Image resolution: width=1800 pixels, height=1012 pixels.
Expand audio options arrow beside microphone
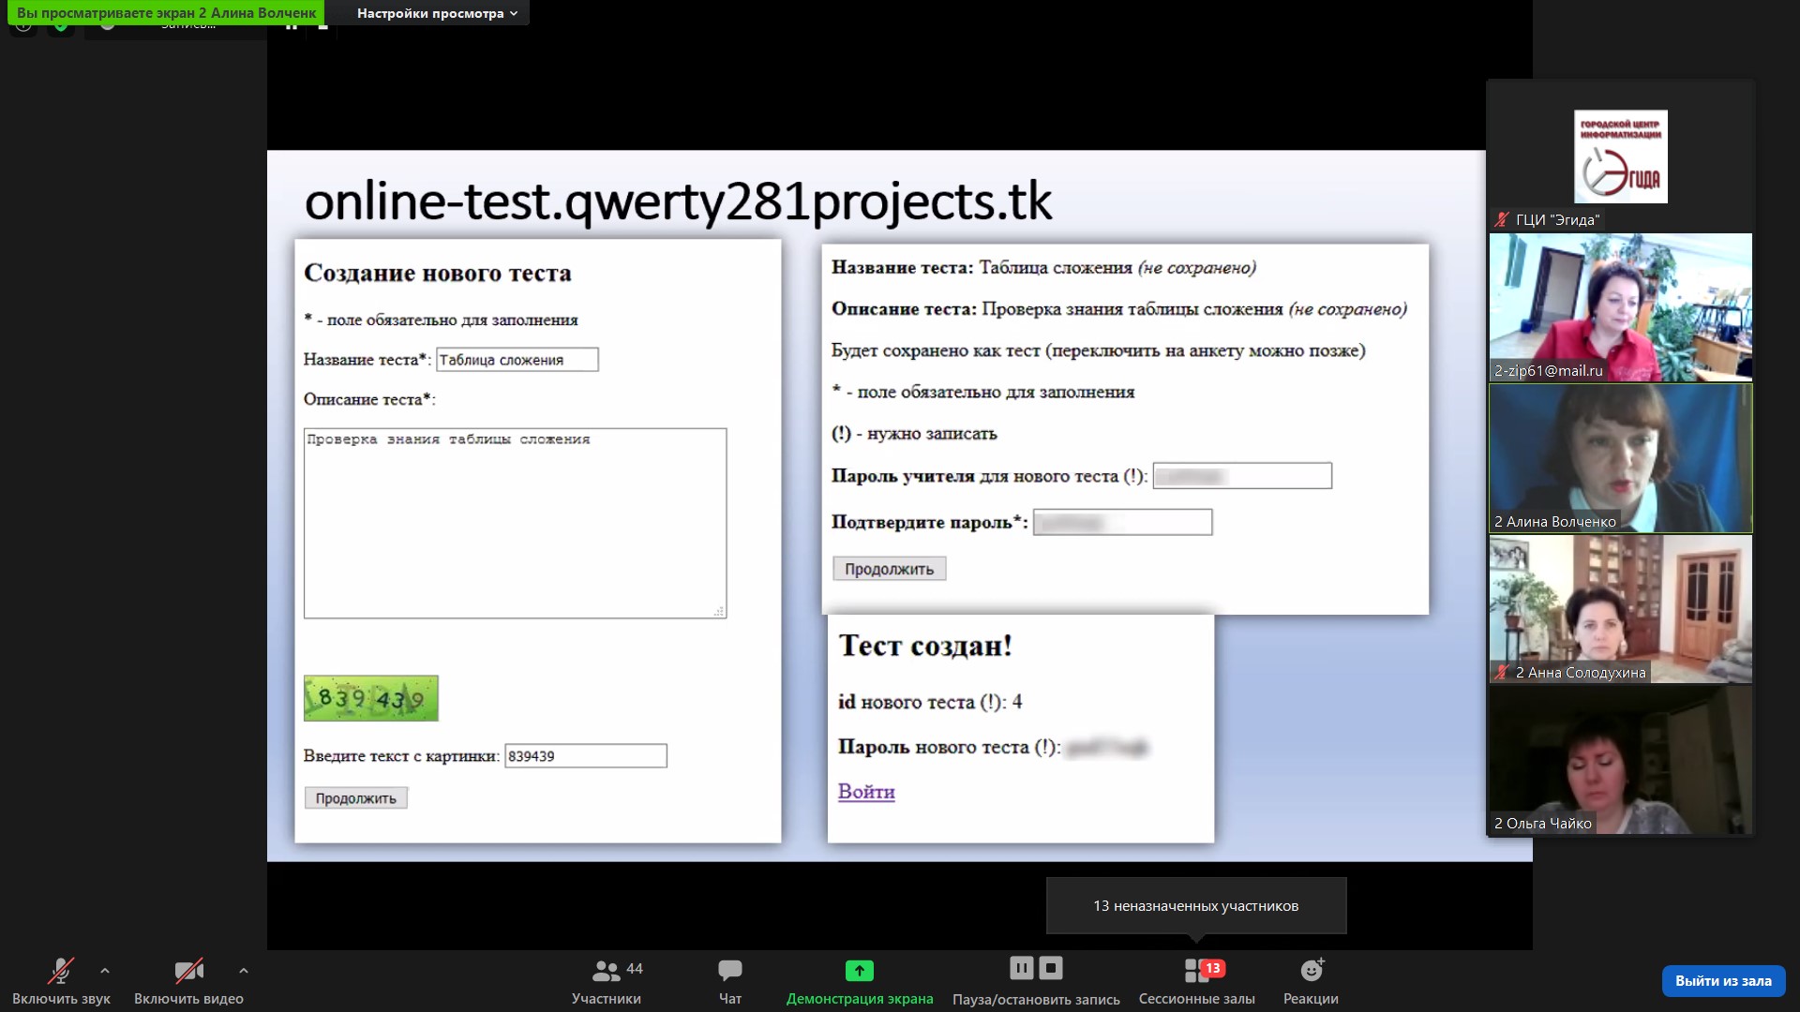105,971
